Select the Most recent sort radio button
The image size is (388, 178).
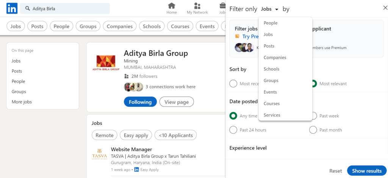pos(233,84)
